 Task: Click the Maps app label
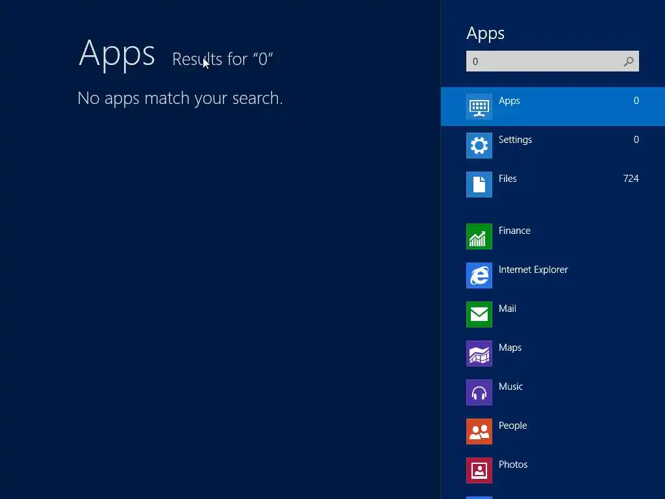510,348
